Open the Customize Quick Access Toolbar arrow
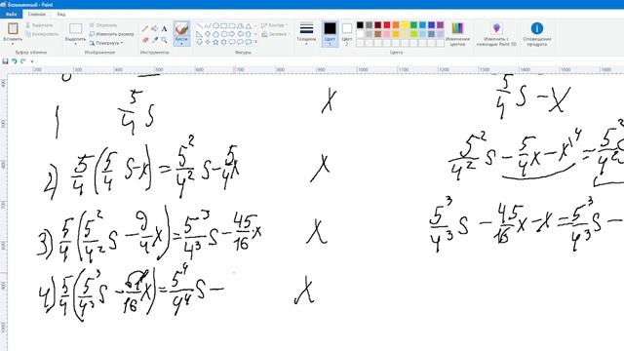 pyautogui.click(x=32, y=61)
